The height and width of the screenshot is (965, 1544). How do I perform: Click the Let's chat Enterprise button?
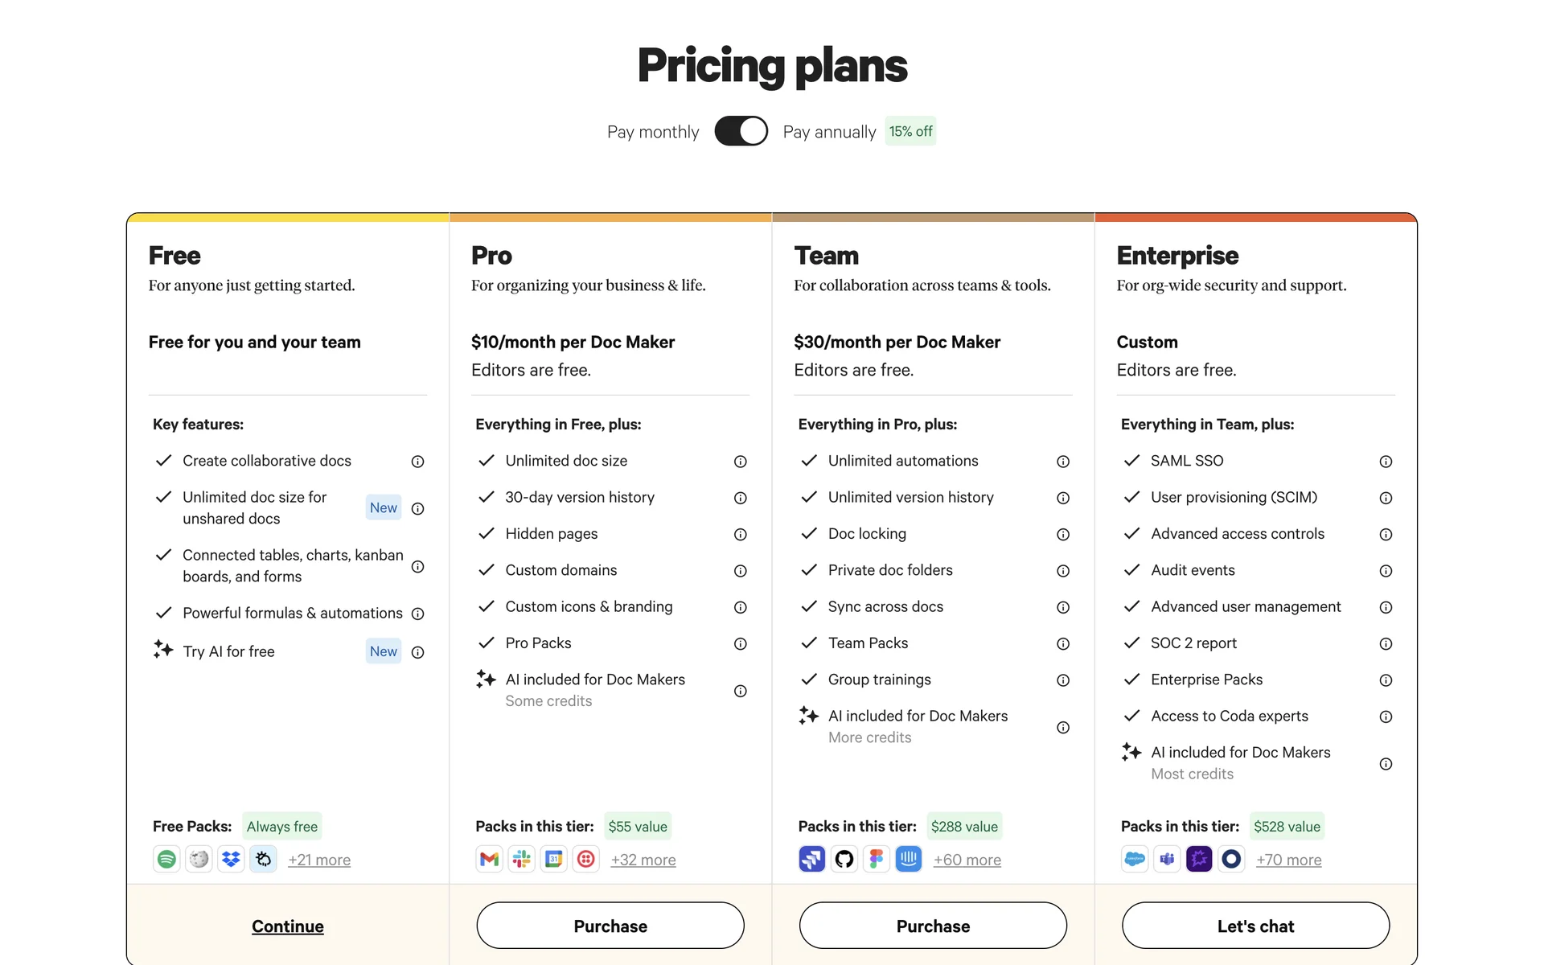pyautogui.click(x=1255, y=926)
